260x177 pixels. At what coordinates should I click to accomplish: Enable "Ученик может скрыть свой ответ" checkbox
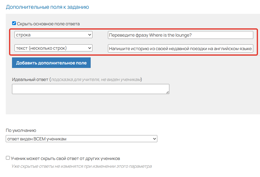(x=8, y=158)
